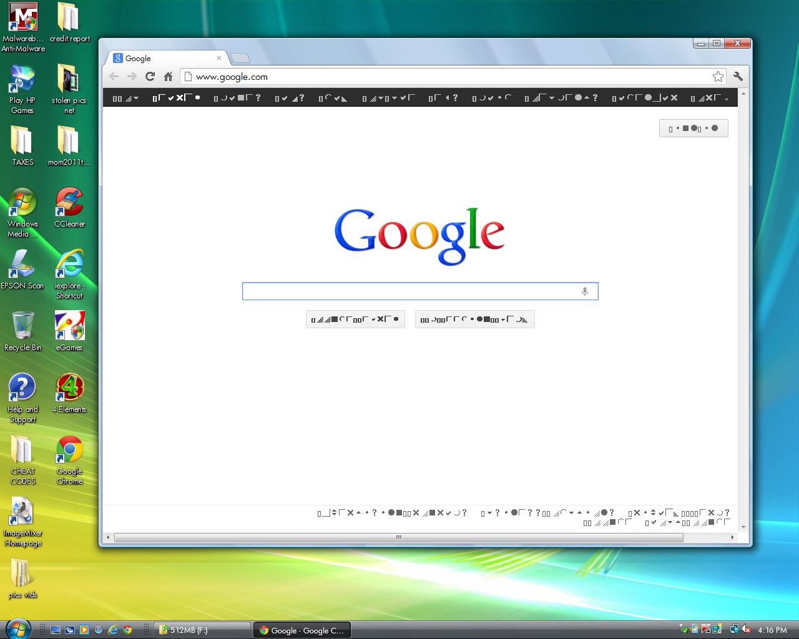
Task: Click the microphone voice search icon
Action: [x=585, y=291]
